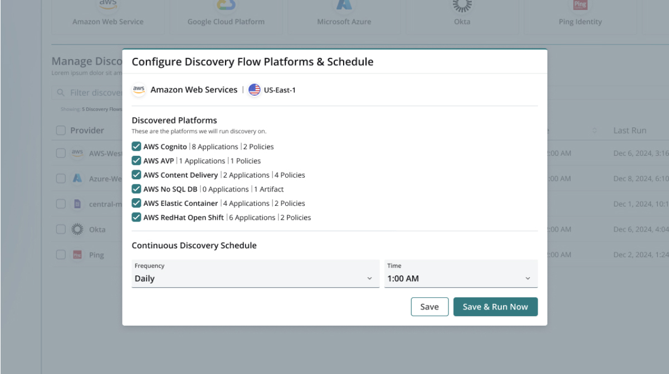Select the Microsoft Azure provider card

[x=344, y=17]
